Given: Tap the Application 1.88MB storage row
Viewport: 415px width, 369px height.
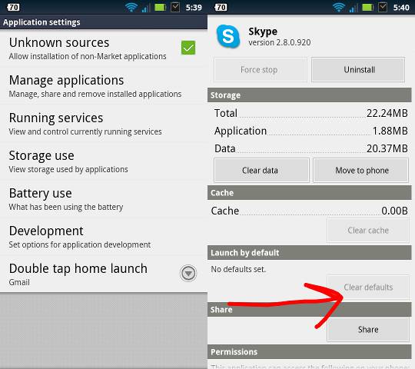Looking at the screenshot, I should coord(310,131).
